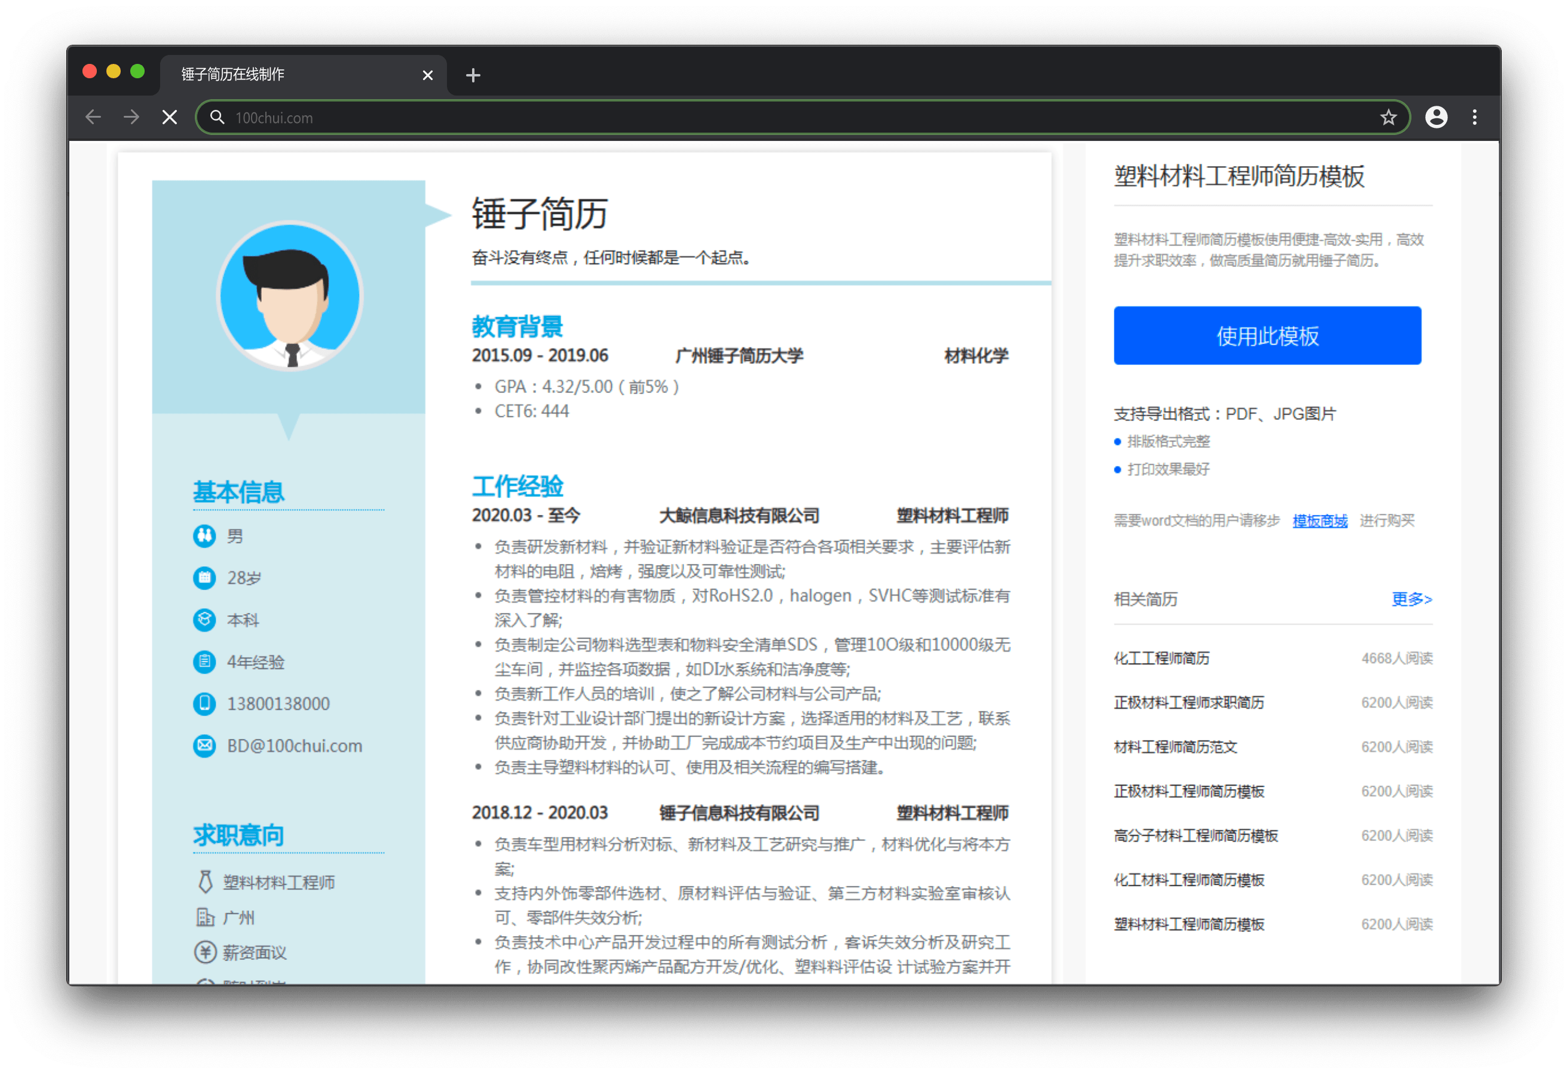Open 化工工程师简历 related resume
This screenshot has width=1568, height=1074.
coord(1161,658)
